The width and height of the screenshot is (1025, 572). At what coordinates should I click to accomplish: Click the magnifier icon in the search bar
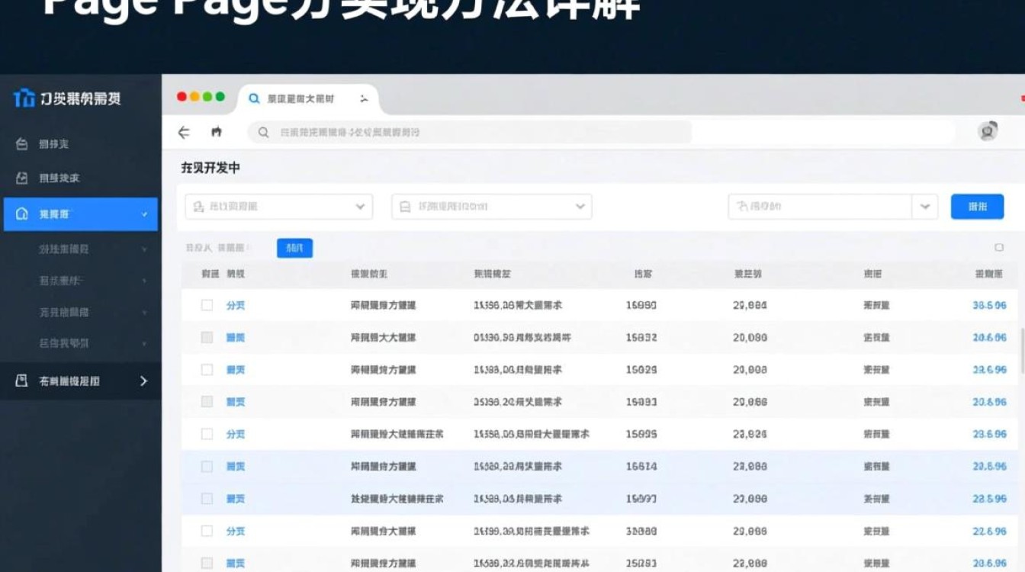pos(262,131)
